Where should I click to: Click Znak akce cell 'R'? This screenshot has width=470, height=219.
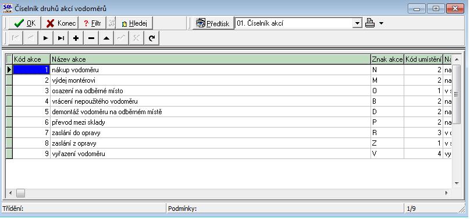(387, 133)
